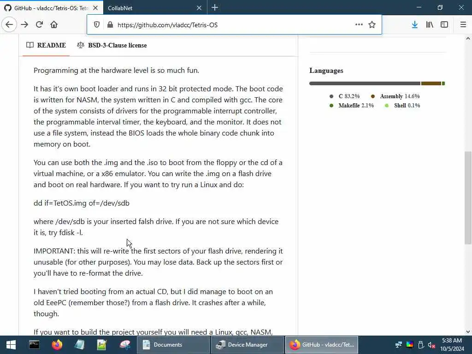This screenshot has width=472, height=354.
Task: Switch to the Documents window
Action: pyautogui.click(x=173, y=345)
